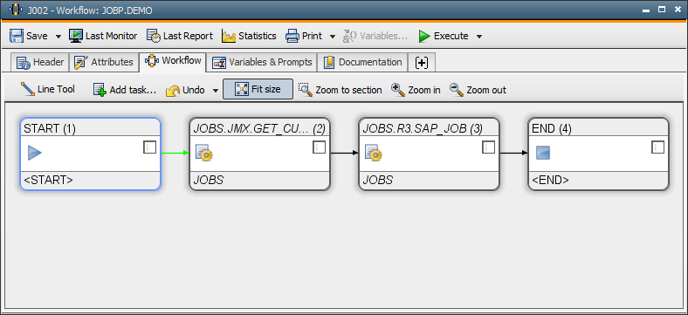Click the Add task icon
The image size is (688, 315).
[100, 90]
